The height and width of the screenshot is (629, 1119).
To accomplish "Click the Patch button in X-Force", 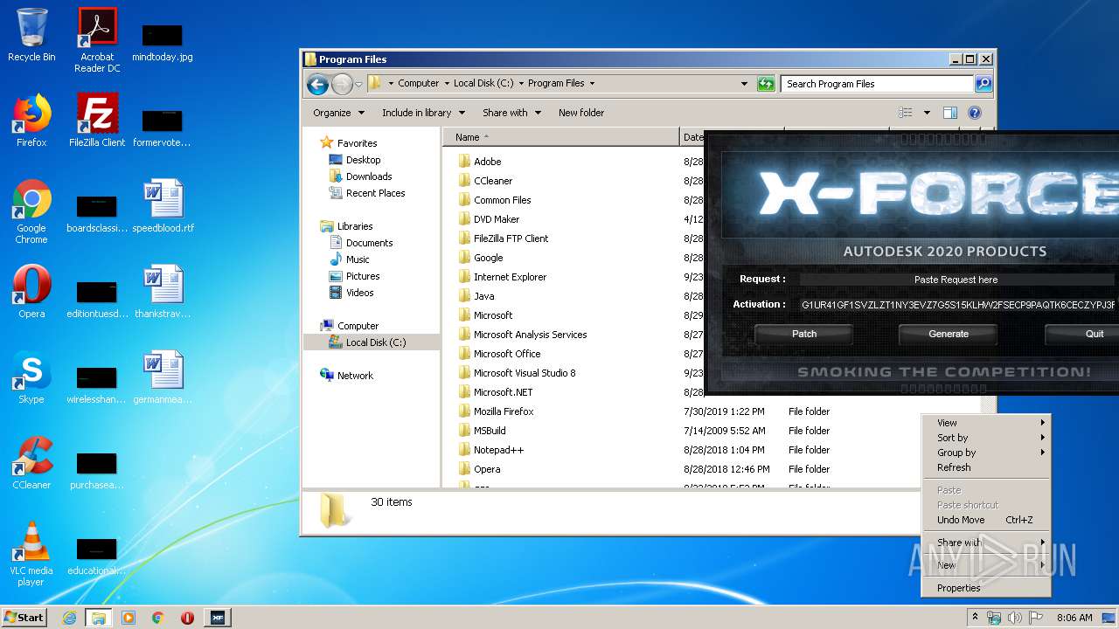I will click(804, 334).
